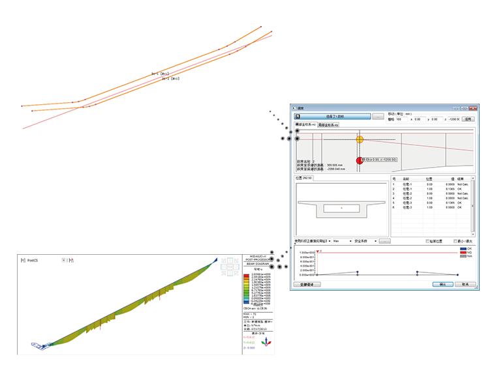
Task: Click the left face of view cube
Action: (224, 267)
